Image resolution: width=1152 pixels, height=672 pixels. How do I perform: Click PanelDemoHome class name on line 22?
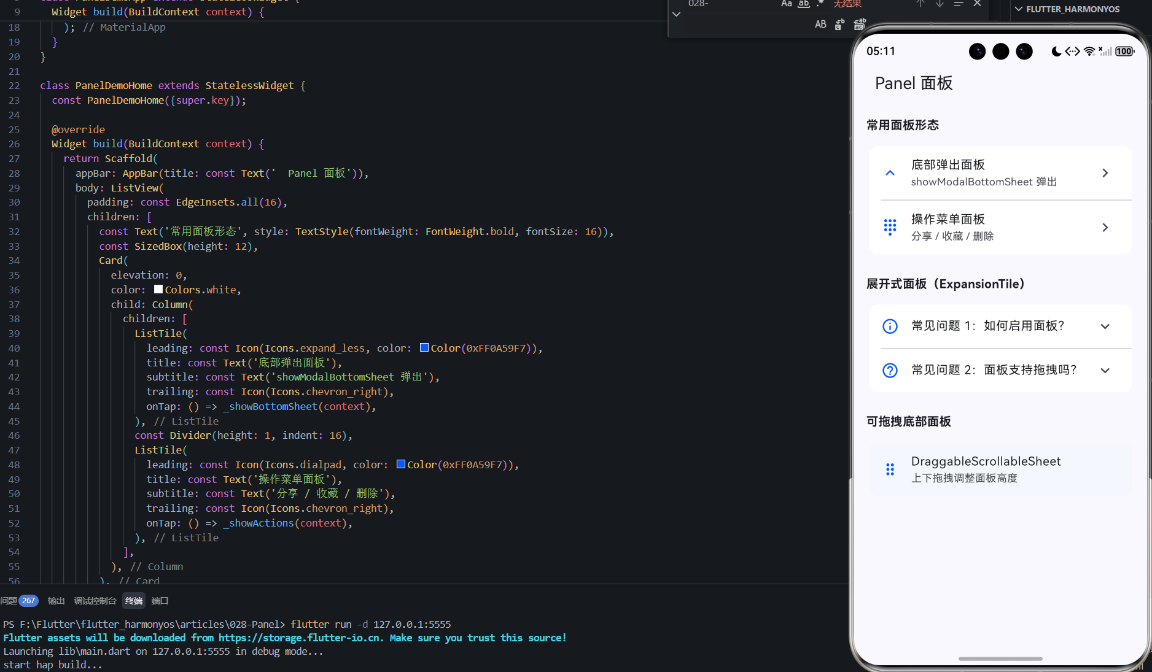coord(114,85)
